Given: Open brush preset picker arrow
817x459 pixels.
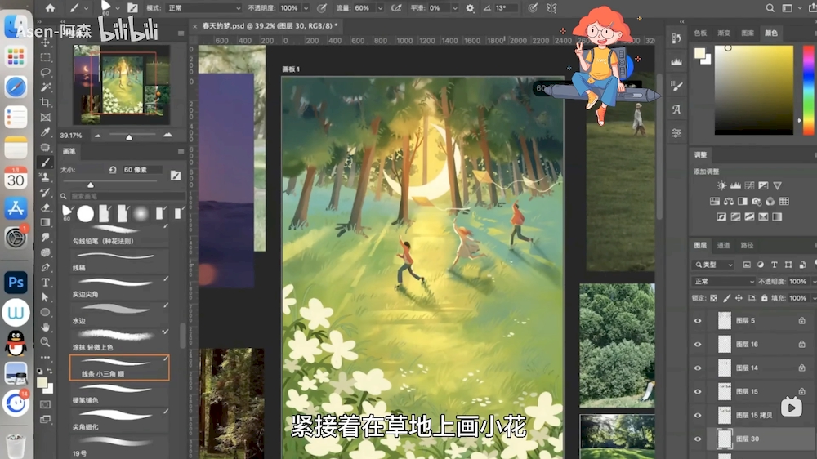Looking at the screenshot, I should [x=117, y=8].
